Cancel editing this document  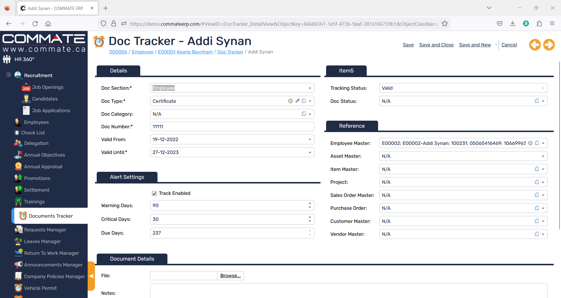pos(509,45)
